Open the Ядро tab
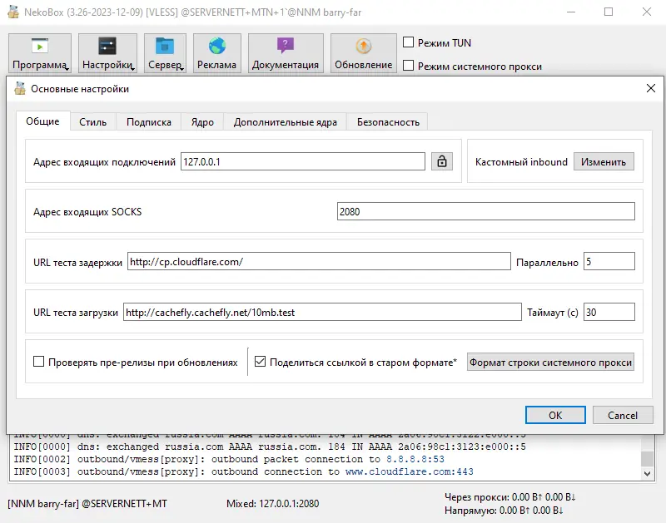 202,122
